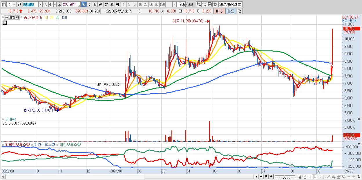Click the 10 interval button
362x180 pixels.
pos(140,4)
